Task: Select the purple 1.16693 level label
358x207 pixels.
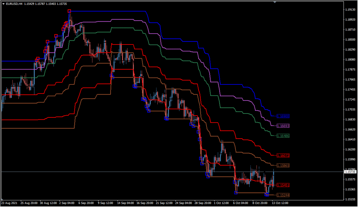Action: [x=283, y=126]
